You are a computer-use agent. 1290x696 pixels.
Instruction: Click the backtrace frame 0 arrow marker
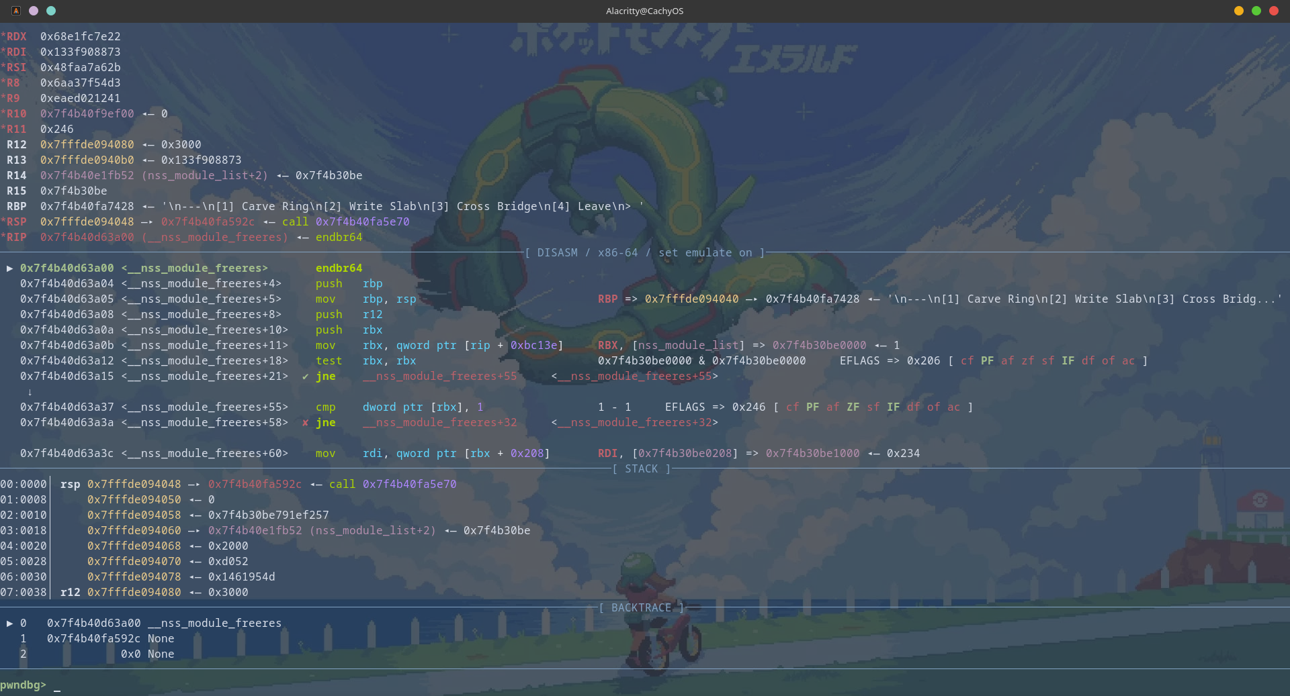10,623
